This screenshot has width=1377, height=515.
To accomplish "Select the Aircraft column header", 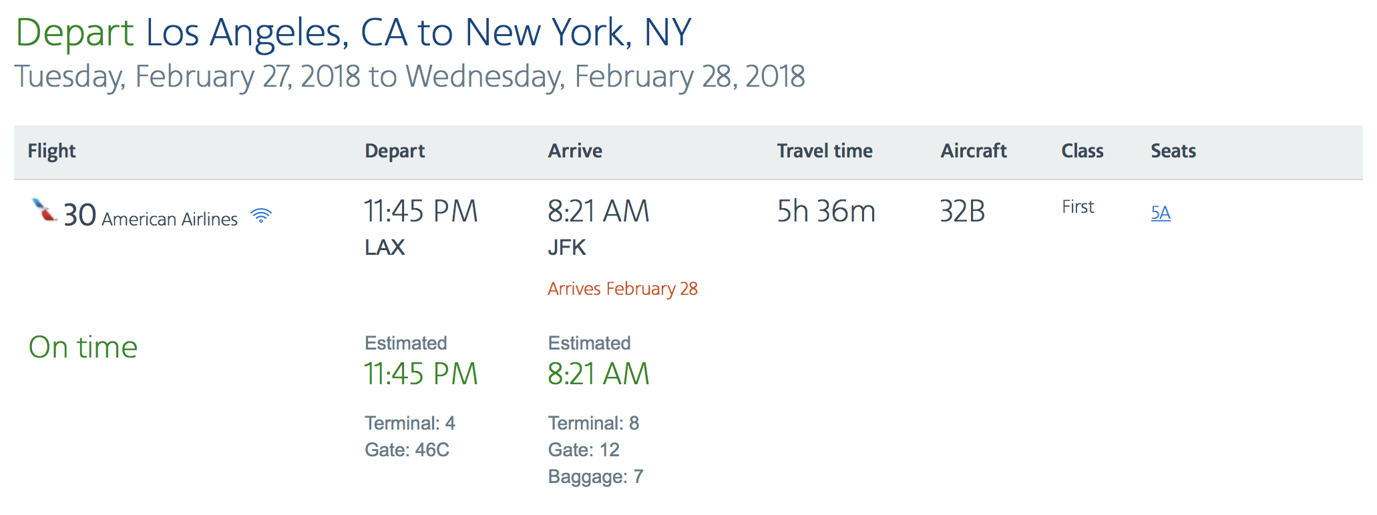I will 974,151.
